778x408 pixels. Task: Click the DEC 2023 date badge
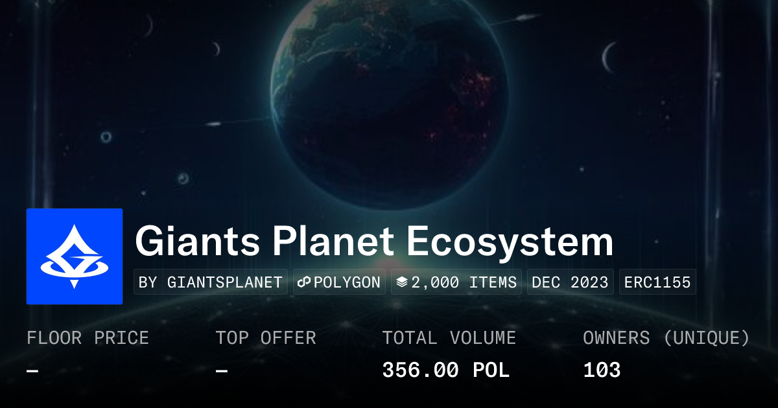pos(570,282)
